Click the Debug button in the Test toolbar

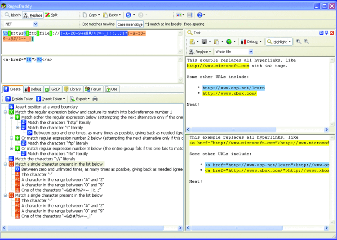(249, 41)
